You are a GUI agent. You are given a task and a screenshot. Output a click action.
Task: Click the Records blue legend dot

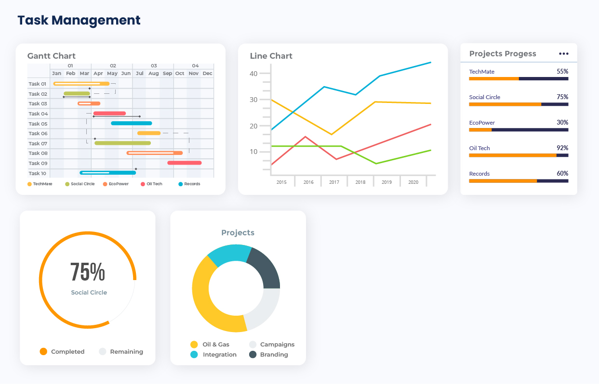click(181, 184)
